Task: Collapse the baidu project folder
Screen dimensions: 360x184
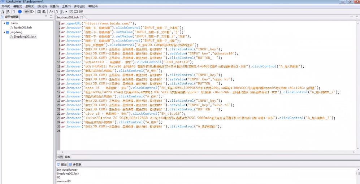Action: 3,23
